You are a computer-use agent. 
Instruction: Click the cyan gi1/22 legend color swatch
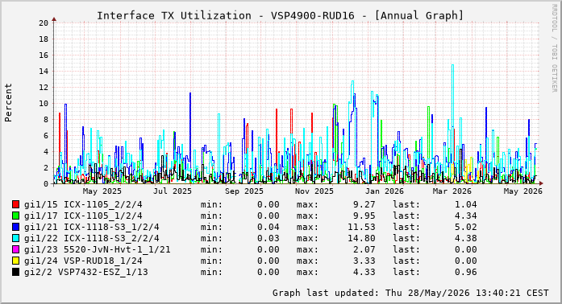coord(16,238)
